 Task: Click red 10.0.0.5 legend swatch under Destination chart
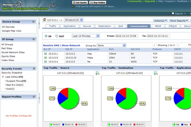tap(134, 125)
